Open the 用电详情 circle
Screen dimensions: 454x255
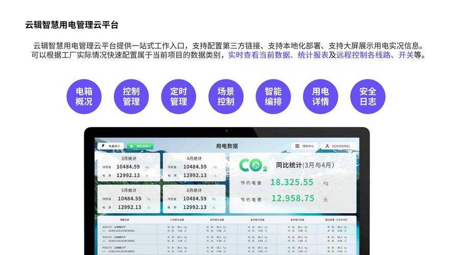tap(321, 96)
